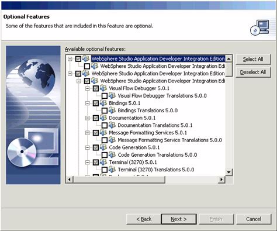Select the Code Generation 5.0.1 label
Image resolution: width=277 pixels, height=231 pixels.
coord(134,147)
